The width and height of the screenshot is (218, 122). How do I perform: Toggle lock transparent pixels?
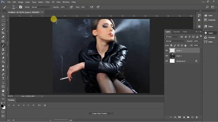tap(171, 45)
